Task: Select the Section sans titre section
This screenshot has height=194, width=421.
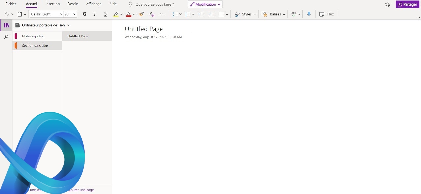Action: [37, 46]
